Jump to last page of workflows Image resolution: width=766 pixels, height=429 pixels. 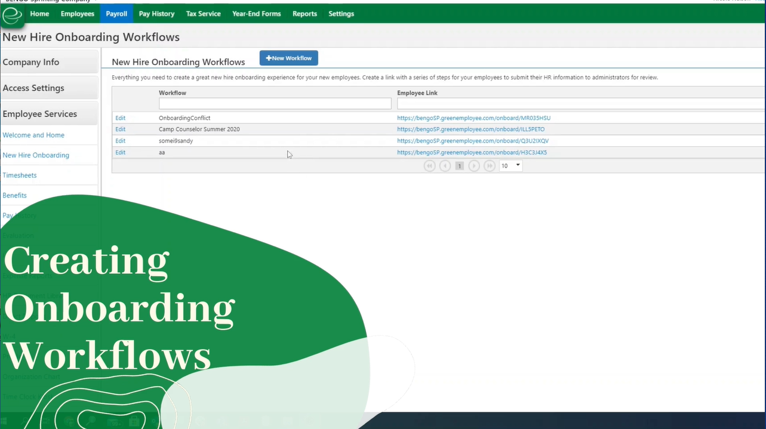pos(490,166)
